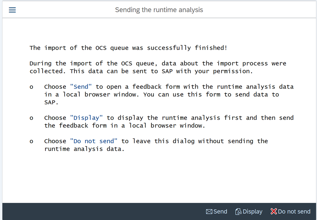Click the OCS queue success message line
The height and width of the screenshot is (220, 317).
[128, 48]
